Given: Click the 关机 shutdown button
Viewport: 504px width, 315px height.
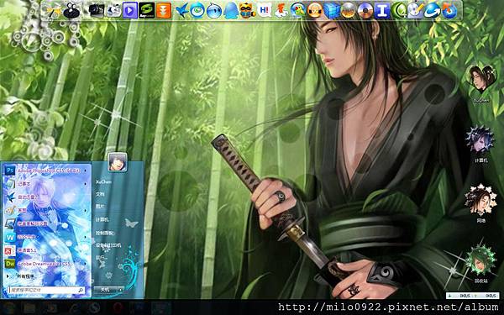Looking at the screenshot, I should pos(106,290).
